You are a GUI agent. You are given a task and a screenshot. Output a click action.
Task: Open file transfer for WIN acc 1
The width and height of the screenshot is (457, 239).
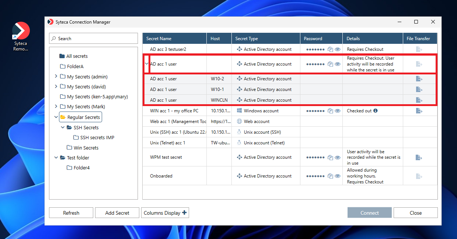(419, 111)
